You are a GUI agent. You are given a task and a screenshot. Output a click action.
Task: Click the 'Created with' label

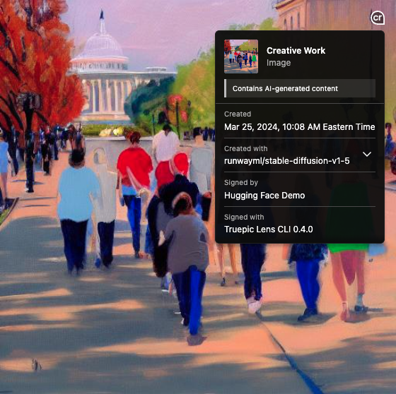pyautogui.click(x=246, y=148)
